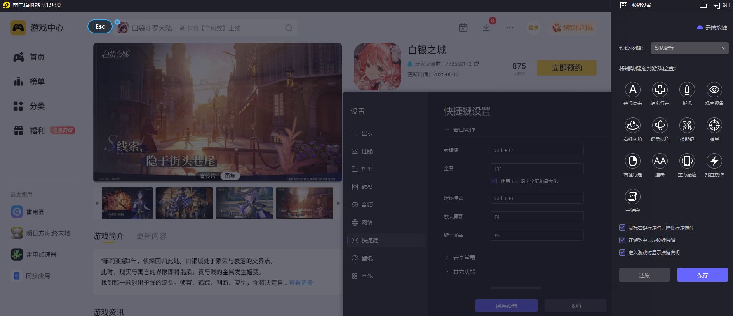Click the 领取福利券 button

click(573, 28)
